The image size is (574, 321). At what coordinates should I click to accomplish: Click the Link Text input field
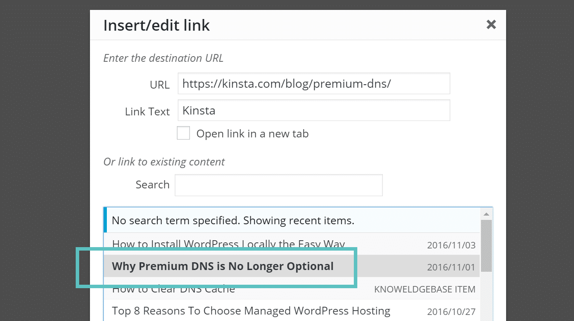click(314, 110)
